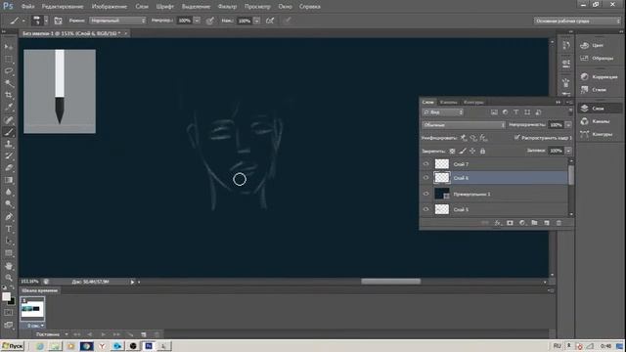This screenshot has height=352, width=626.
Task: Select the History Brush tool
Action: click(x=9, y=155)
